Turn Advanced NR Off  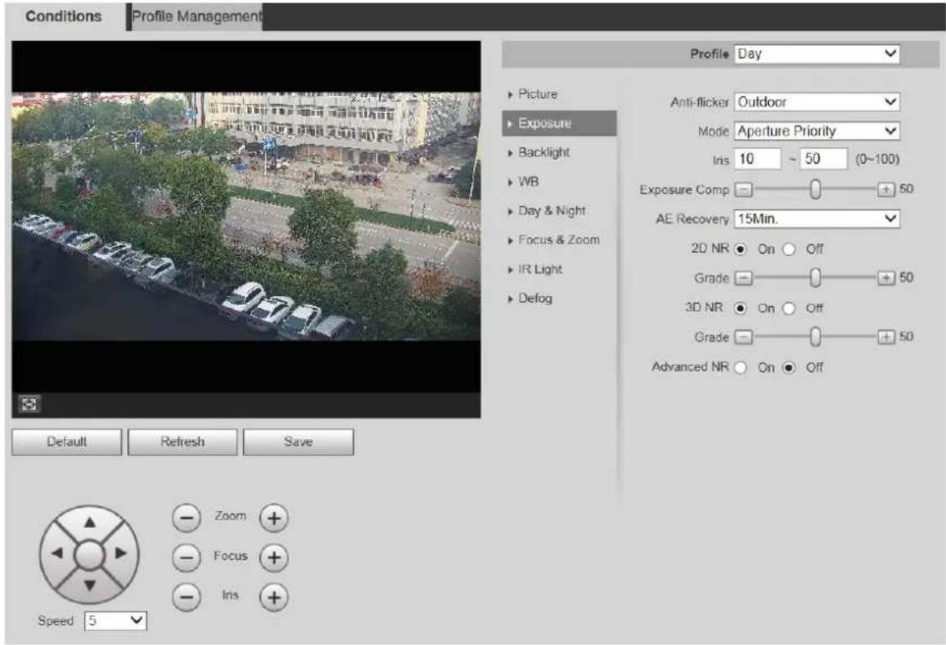click(789, 367)
